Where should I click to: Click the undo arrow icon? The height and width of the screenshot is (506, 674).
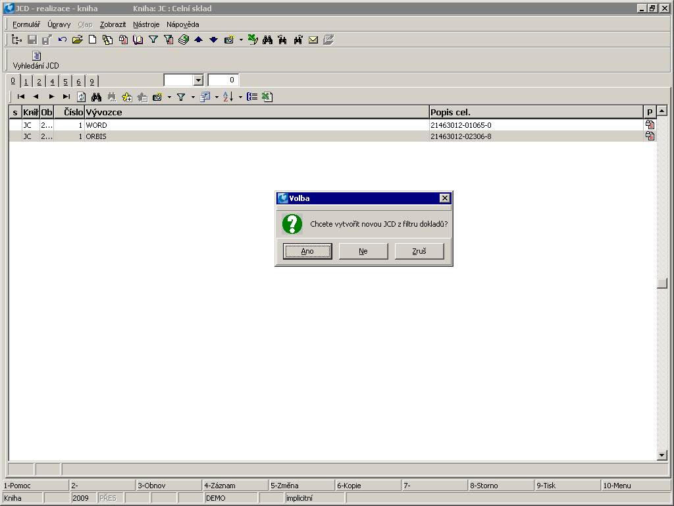63,40
